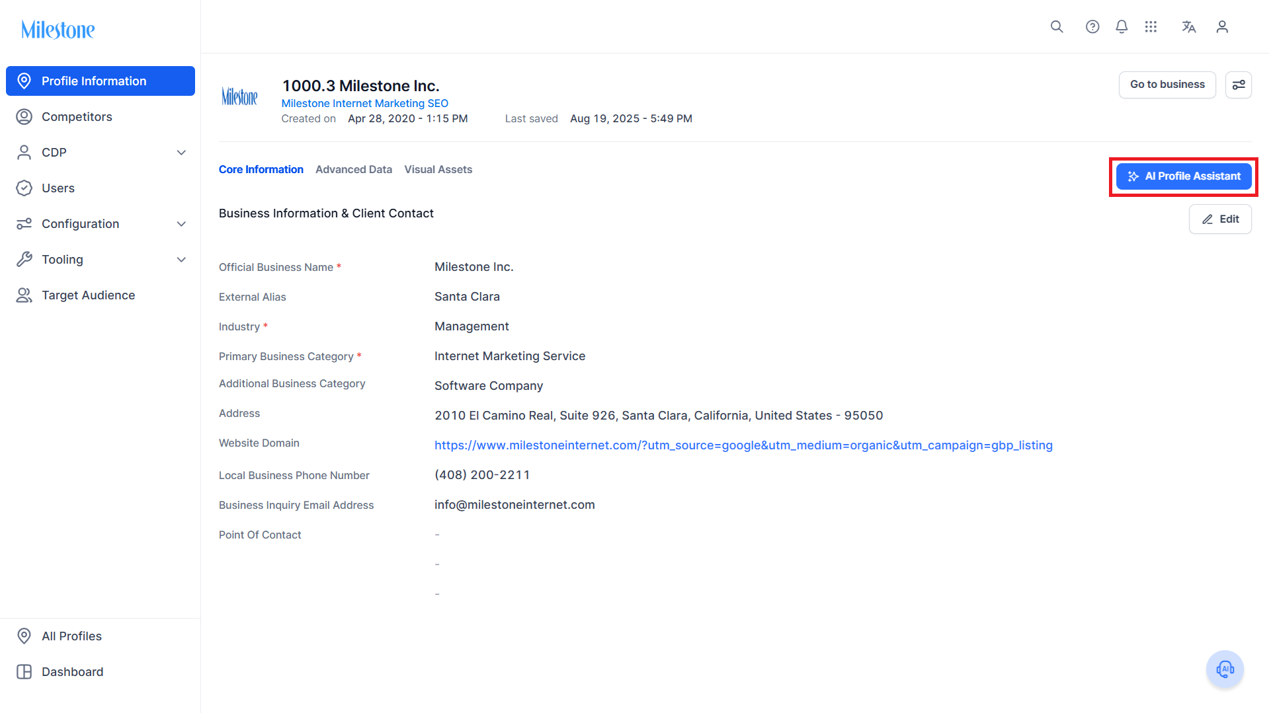Click the Competitors sidebar icon
This screenshot has height=713, width=1269.
[x=24, y=117]
